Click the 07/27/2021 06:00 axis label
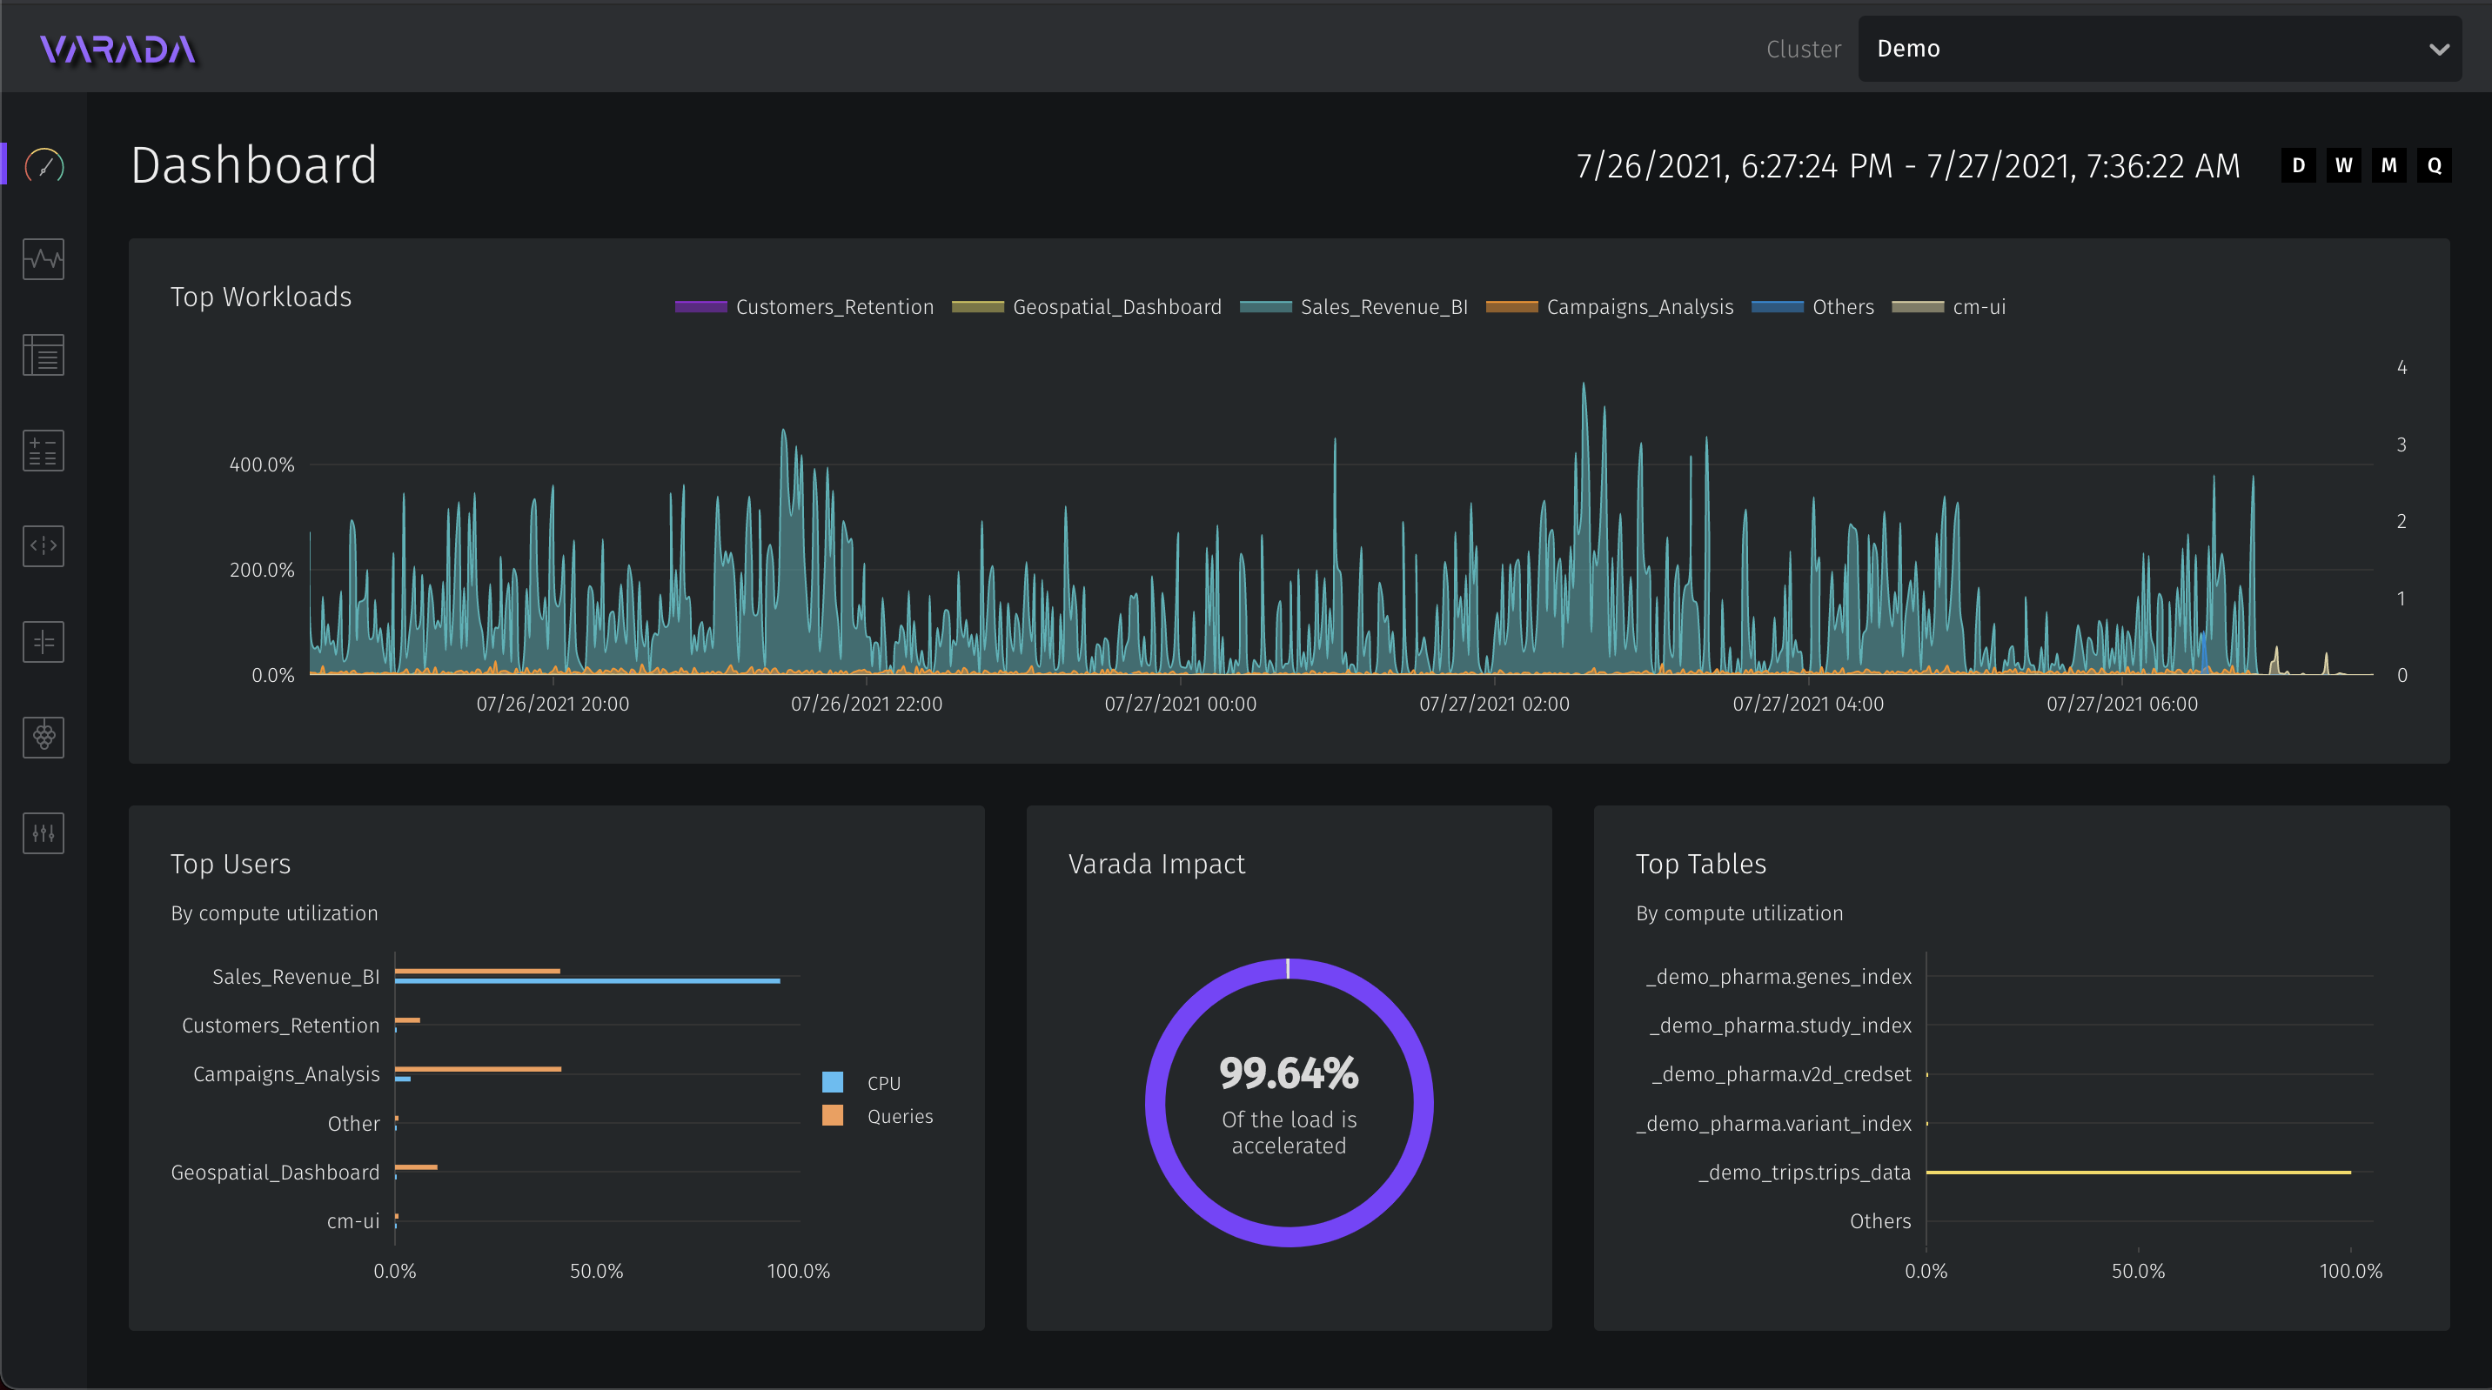The image size is (2492, 1390). click(2121, 705)
